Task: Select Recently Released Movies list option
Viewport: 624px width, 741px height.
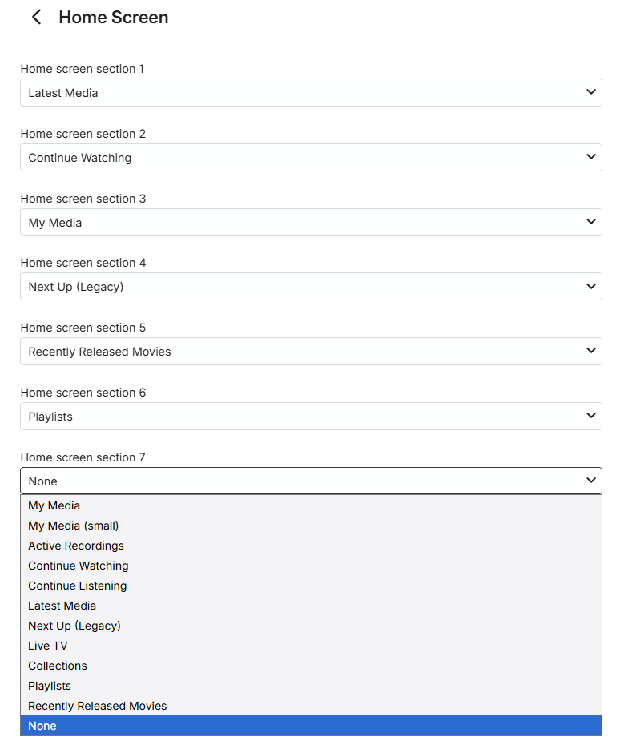Action: pos(98,706)
